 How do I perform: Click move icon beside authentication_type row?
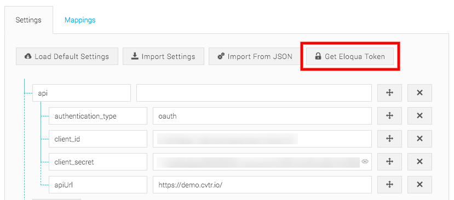pyautogui.click(x=389, y=116)
